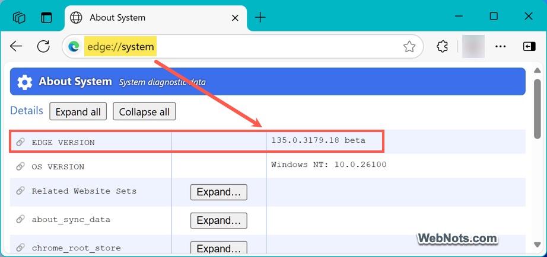Click the Edge logo in the address bar
The height and width of the screenshot is (257, 547).
point(74,46)
